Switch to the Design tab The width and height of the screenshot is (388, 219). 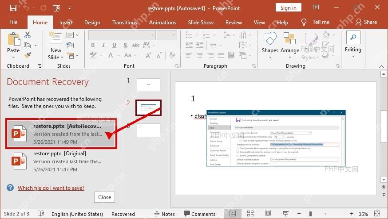click(x=92, y=23)
